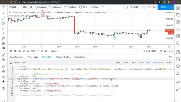181x102 pixels.
Task: Open the layout selection square icon
Action: (126, 7)
